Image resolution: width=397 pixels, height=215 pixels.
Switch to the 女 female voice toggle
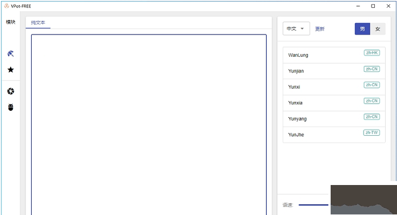(378, 29)
